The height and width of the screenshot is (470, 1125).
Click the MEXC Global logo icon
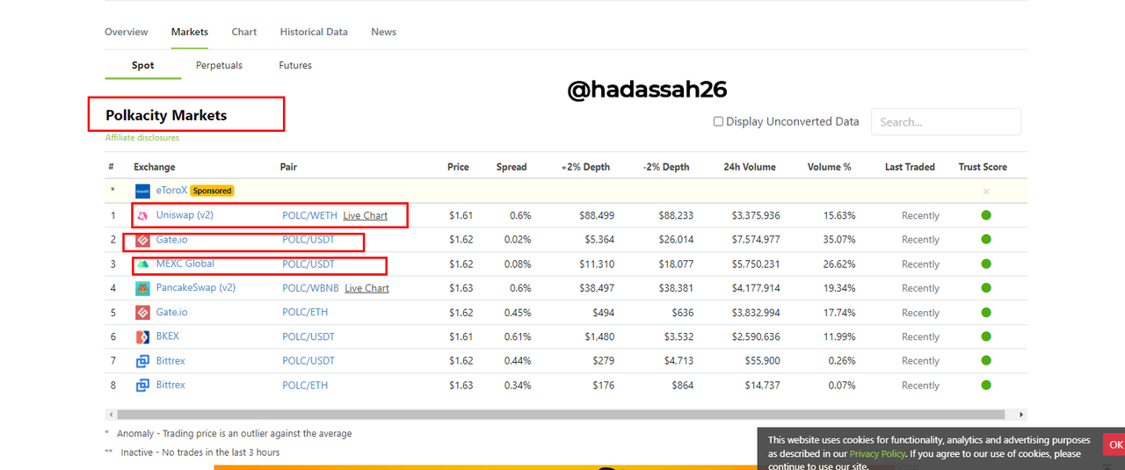coord(142,264)
